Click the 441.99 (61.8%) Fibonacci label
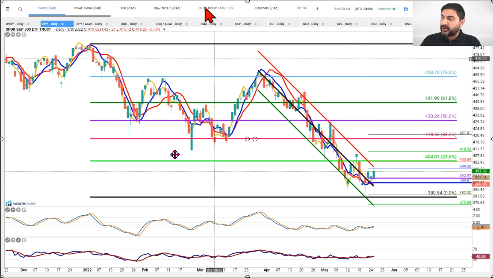The height and width of the screenshot is (278, 493). click(x=440, y=99)
